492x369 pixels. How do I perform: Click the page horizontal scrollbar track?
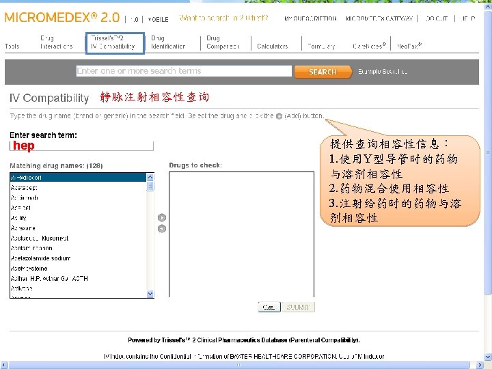pos(238,365)
